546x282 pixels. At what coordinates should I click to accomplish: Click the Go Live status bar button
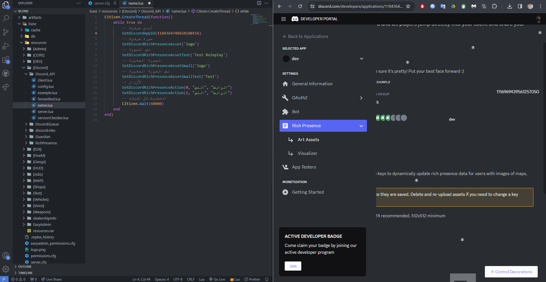tap(217, 279)
